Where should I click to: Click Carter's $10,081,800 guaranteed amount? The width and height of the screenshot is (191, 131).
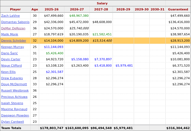click(180, 59)
